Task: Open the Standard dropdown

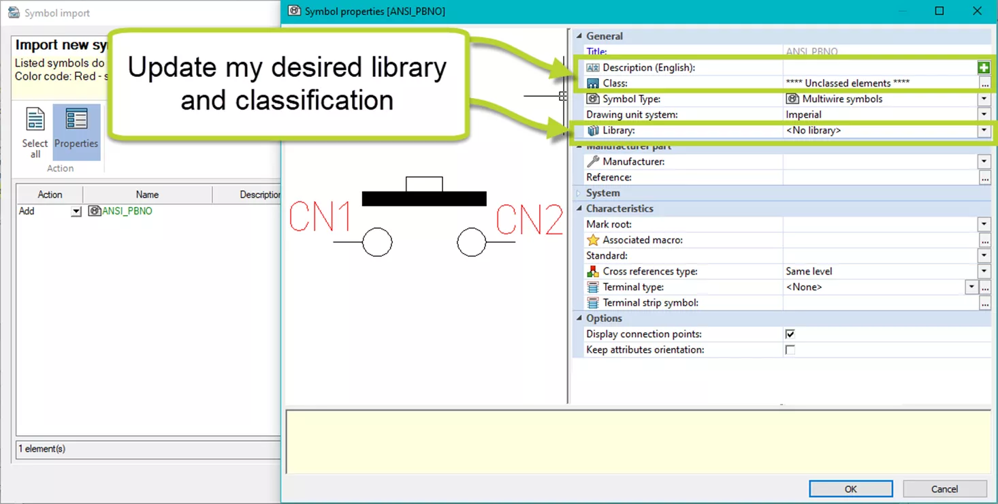Action: pyautogui.click(x=984, y=255)
